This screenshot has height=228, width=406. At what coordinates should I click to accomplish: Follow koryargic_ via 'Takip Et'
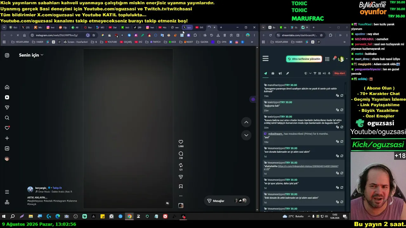click(57, 188)
